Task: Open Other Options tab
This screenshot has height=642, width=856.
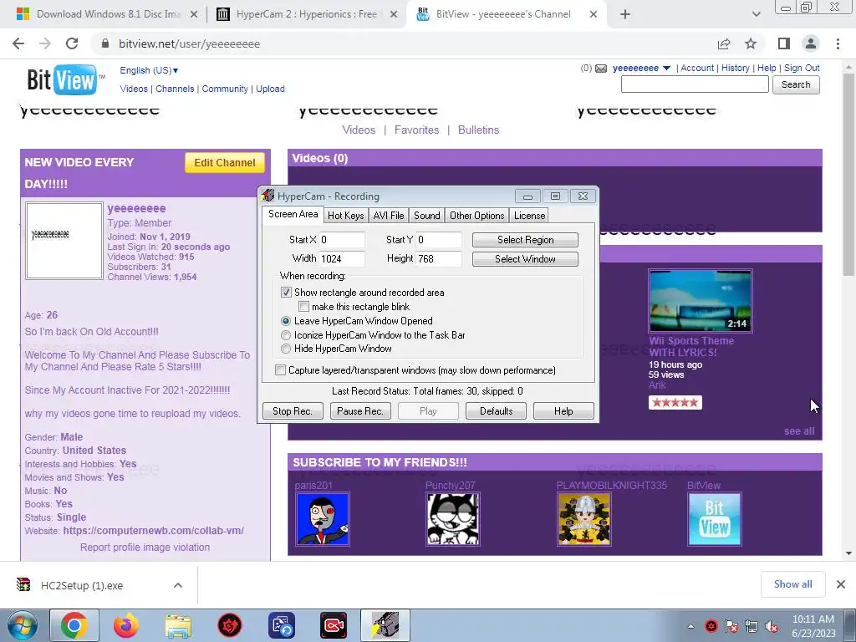Action: coord(477,216)
